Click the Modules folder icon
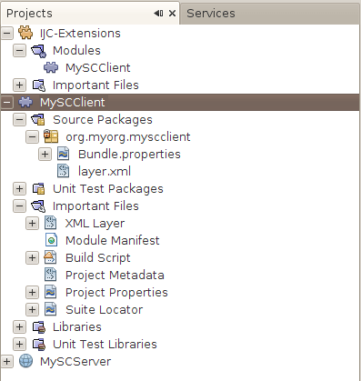The height and width of the screenshot is (381, 361). pyautogui.click(x=39, y=50)
